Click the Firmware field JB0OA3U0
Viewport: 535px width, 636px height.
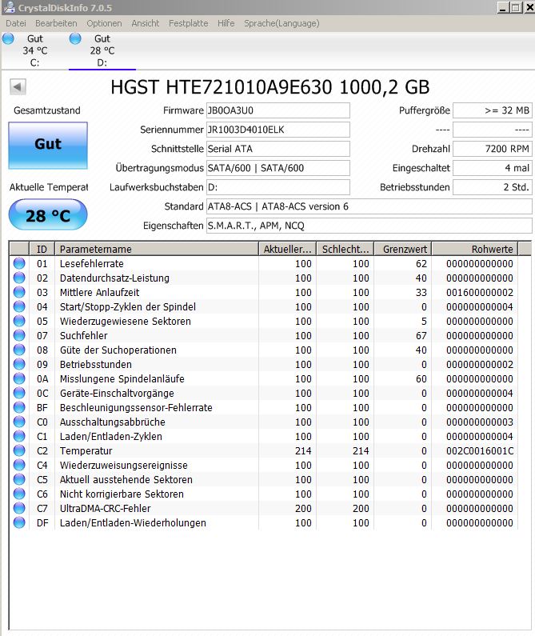click(277, 110)
